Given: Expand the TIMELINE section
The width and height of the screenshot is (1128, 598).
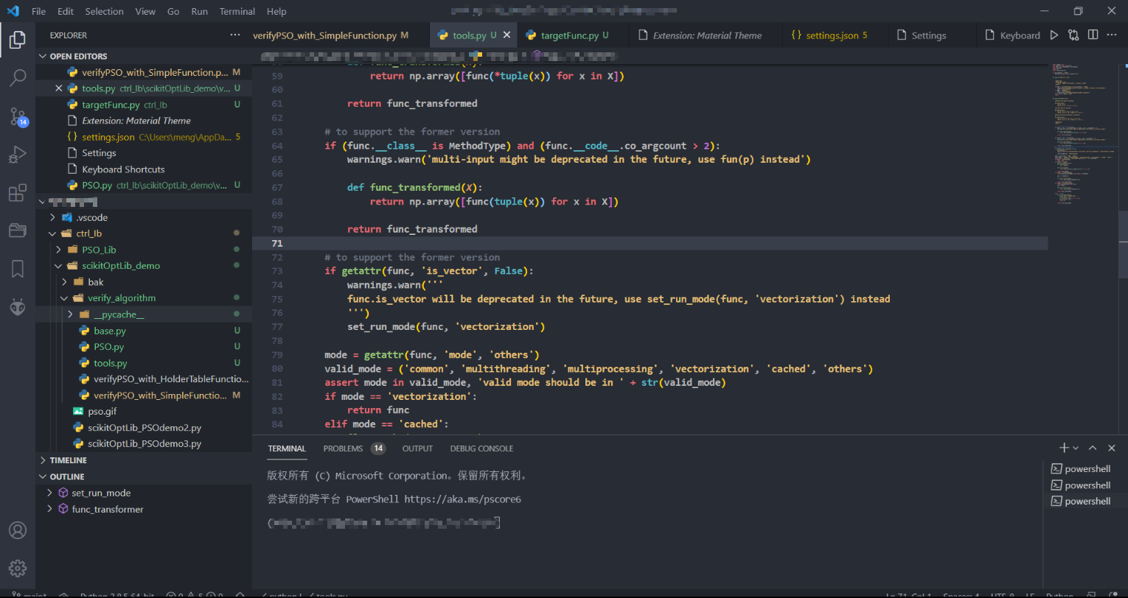Looking at the screenshot, I should tap(66, 460).
